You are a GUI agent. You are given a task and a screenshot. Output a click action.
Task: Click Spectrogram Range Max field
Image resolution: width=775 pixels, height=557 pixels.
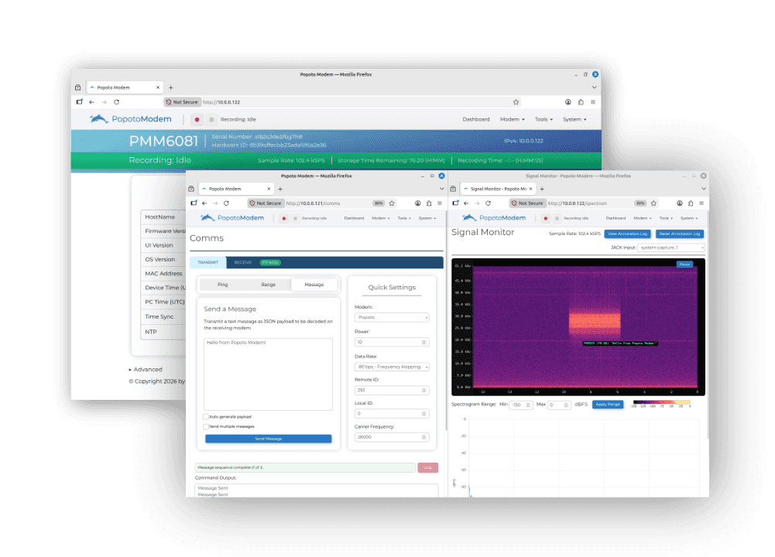[x=559, y=405]
